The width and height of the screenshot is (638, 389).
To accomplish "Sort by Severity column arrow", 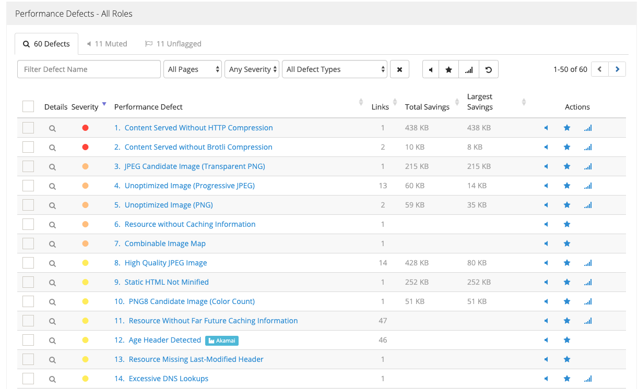I will tap(104, 104).
